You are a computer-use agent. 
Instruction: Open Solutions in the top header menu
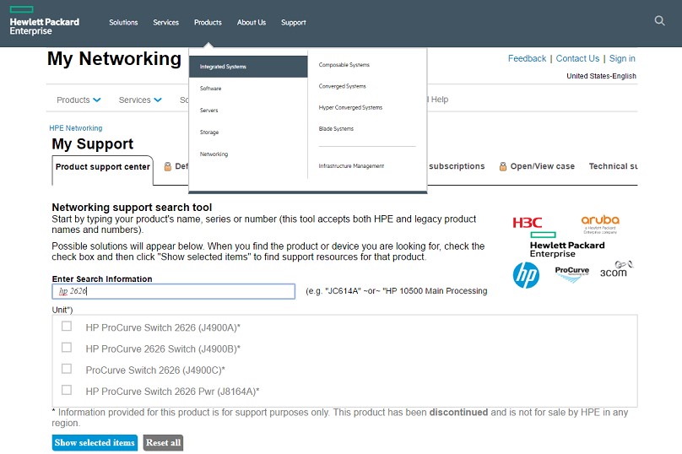[x=123, y=23]
